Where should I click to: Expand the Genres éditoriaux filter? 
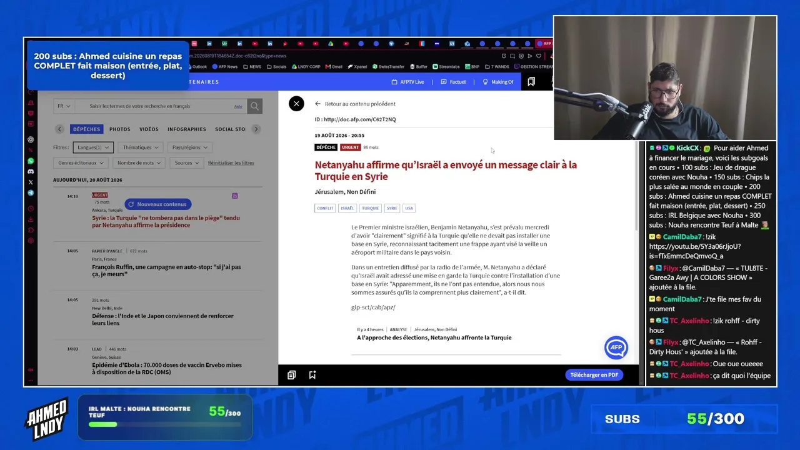81,162
